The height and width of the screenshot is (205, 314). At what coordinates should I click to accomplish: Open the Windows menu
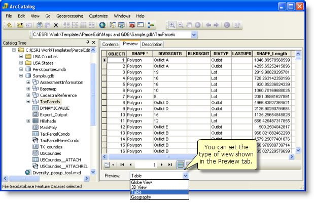tap(122, 16)
